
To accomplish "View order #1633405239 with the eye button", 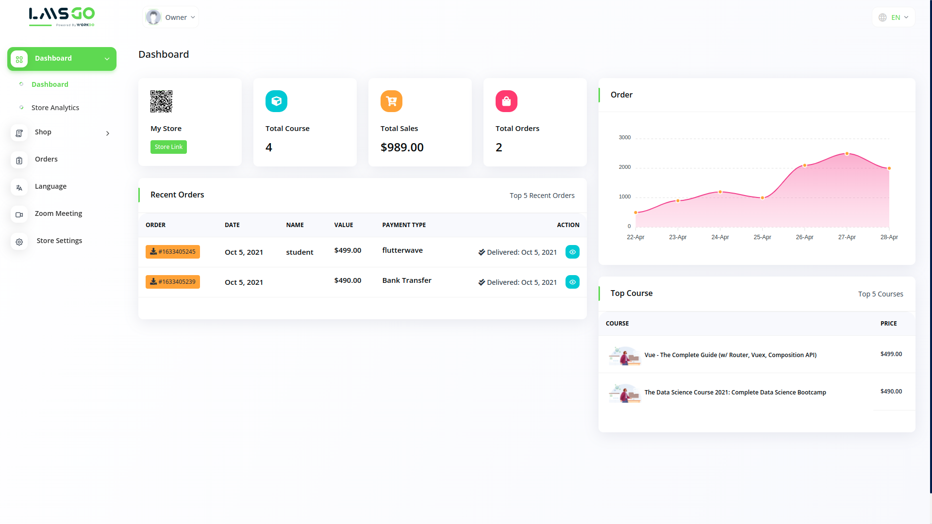I will (x=572, y=282).
